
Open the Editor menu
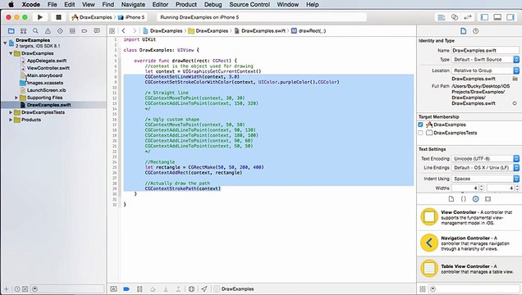(x=160, y=4)
